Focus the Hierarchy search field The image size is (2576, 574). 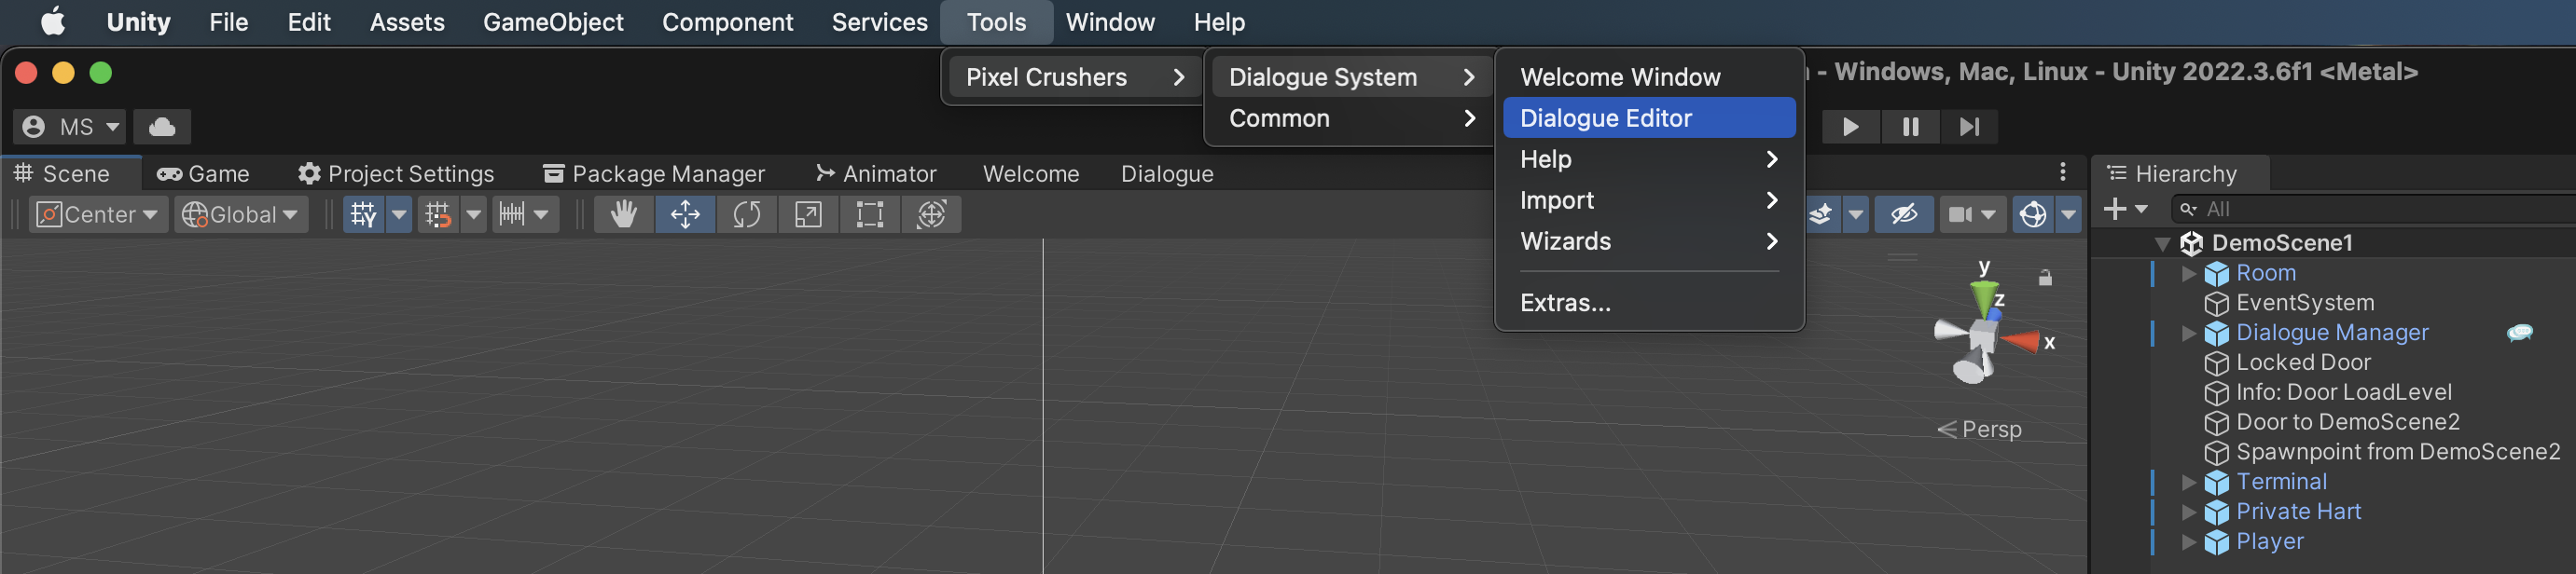(x=2375, y=209)
